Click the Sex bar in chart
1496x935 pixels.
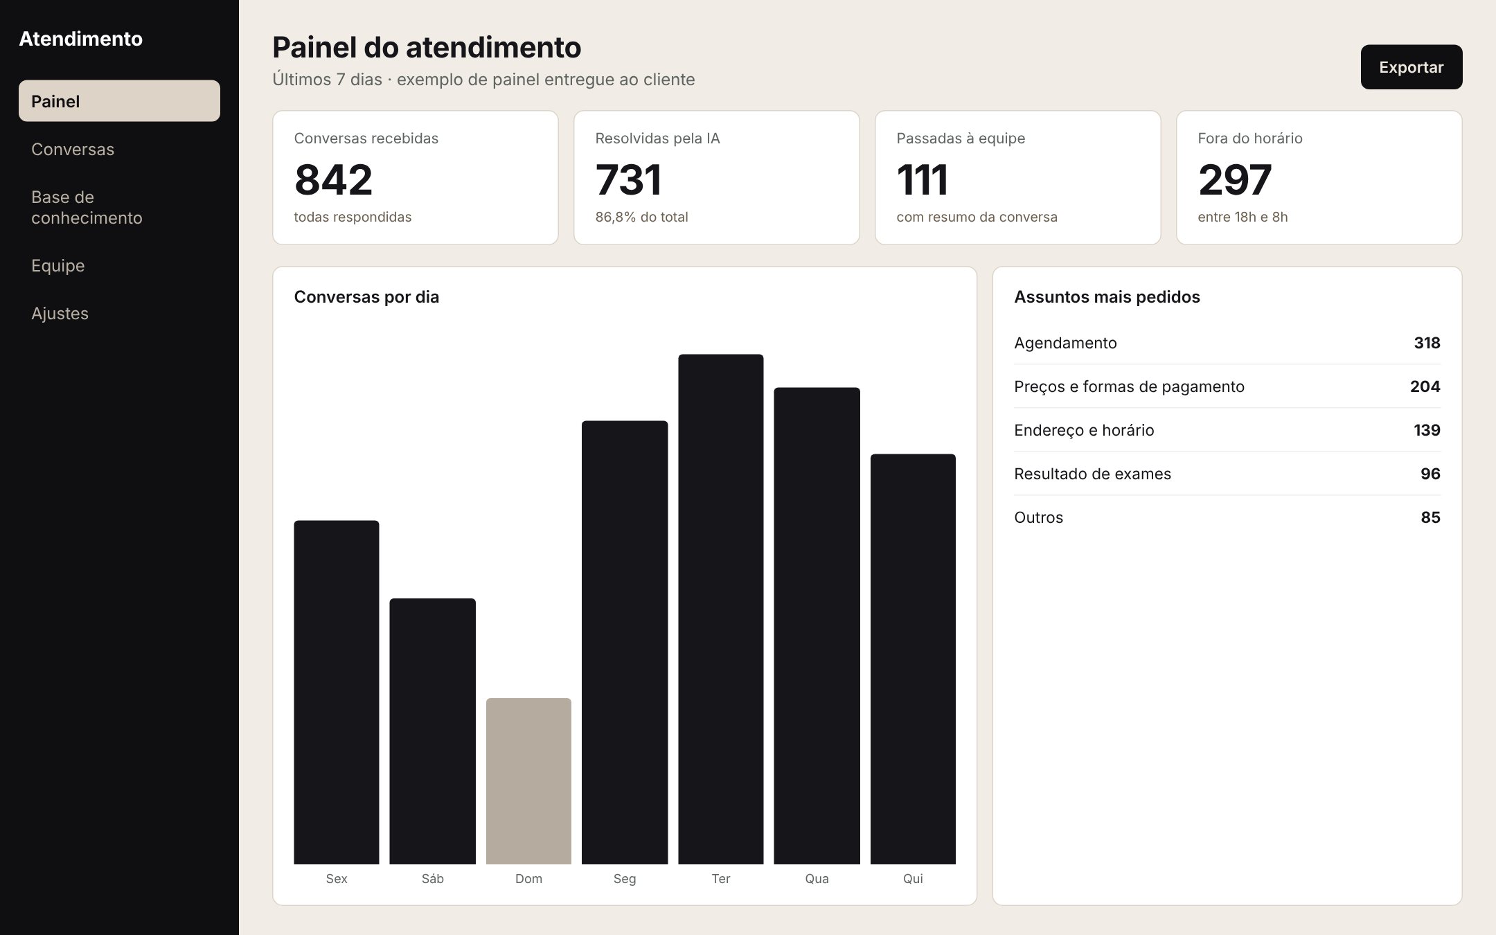337,693
